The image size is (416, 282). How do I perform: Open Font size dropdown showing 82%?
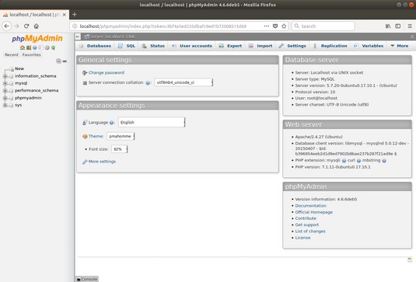(x=120, y=149)
